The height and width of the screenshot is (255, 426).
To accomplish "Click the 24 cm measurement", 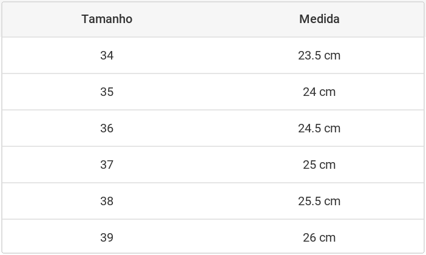I will tap(319, 92).
